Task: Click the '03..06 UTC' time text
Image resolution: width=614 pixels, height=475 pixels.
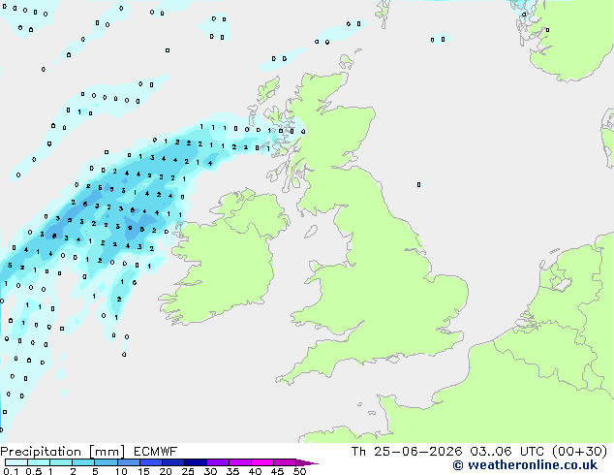Action: tap(507, 452)
